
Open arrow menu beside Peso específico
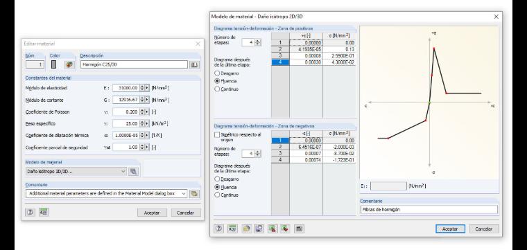point(147,123)
